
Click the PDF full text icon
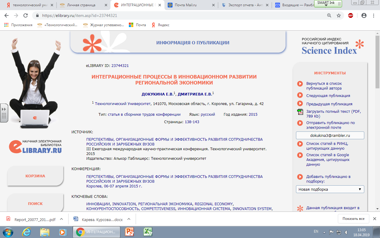point(300,112)
